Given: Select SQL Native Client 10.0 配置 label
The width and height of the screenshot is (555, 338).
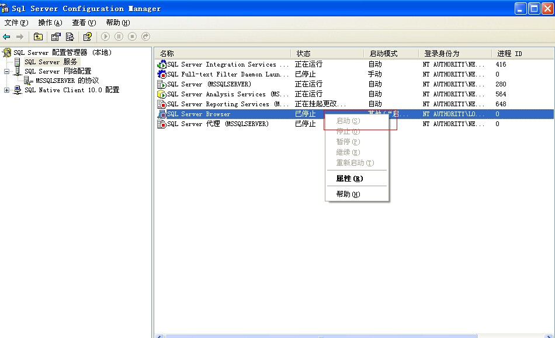Looking at the screenshot, I should click(72, 90).
